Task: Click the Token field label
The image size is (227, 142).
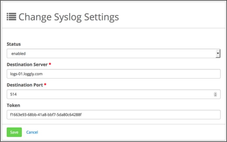Action: click(x=13, y=105)
